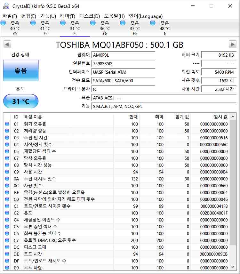
Task: Click status icon for C7 울트라 DMA CRC row
Action: coord(7,240)
